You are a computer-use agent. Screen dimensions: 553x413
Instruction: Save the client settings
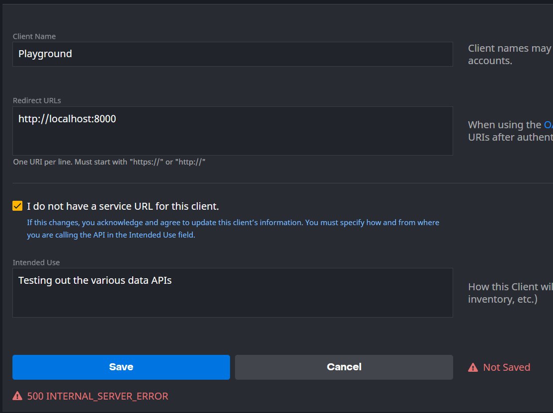[121, 367]
